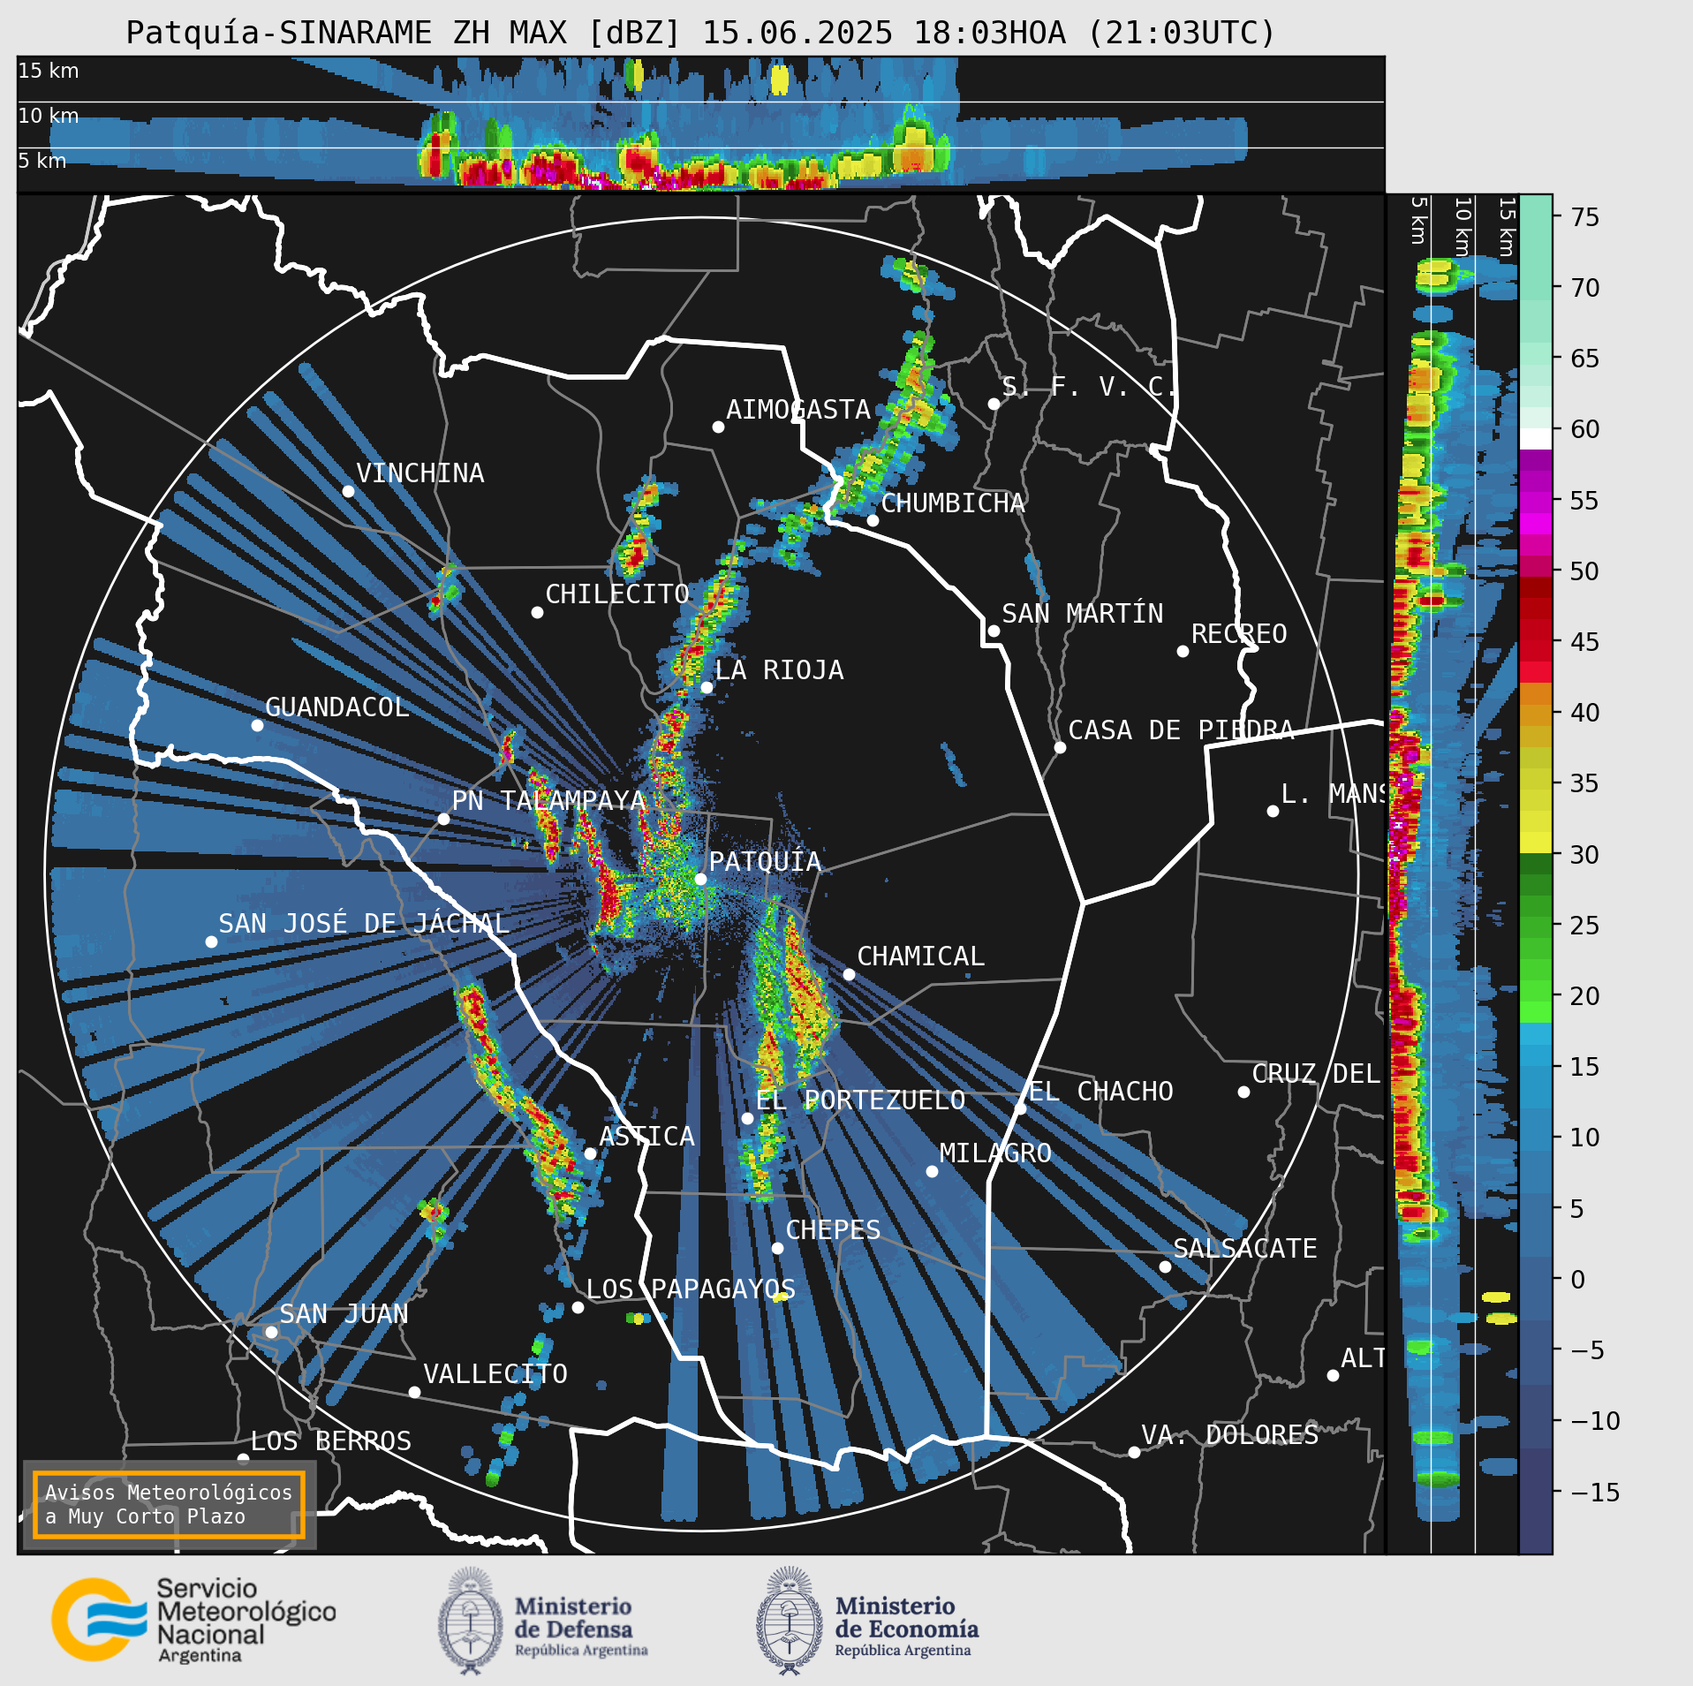Image resolution: width=1693 pixels, height=1686 pixels.
Task: Click the VALLECITO city label
Action: pos(495,1374)
